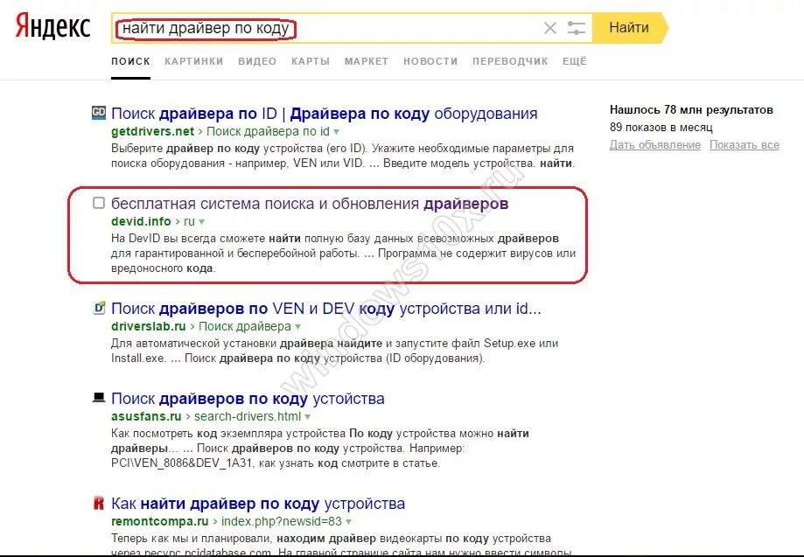Expand the remontcompa.ru result dropdown arrow
The image size is (804, 557).
point(349,523)
